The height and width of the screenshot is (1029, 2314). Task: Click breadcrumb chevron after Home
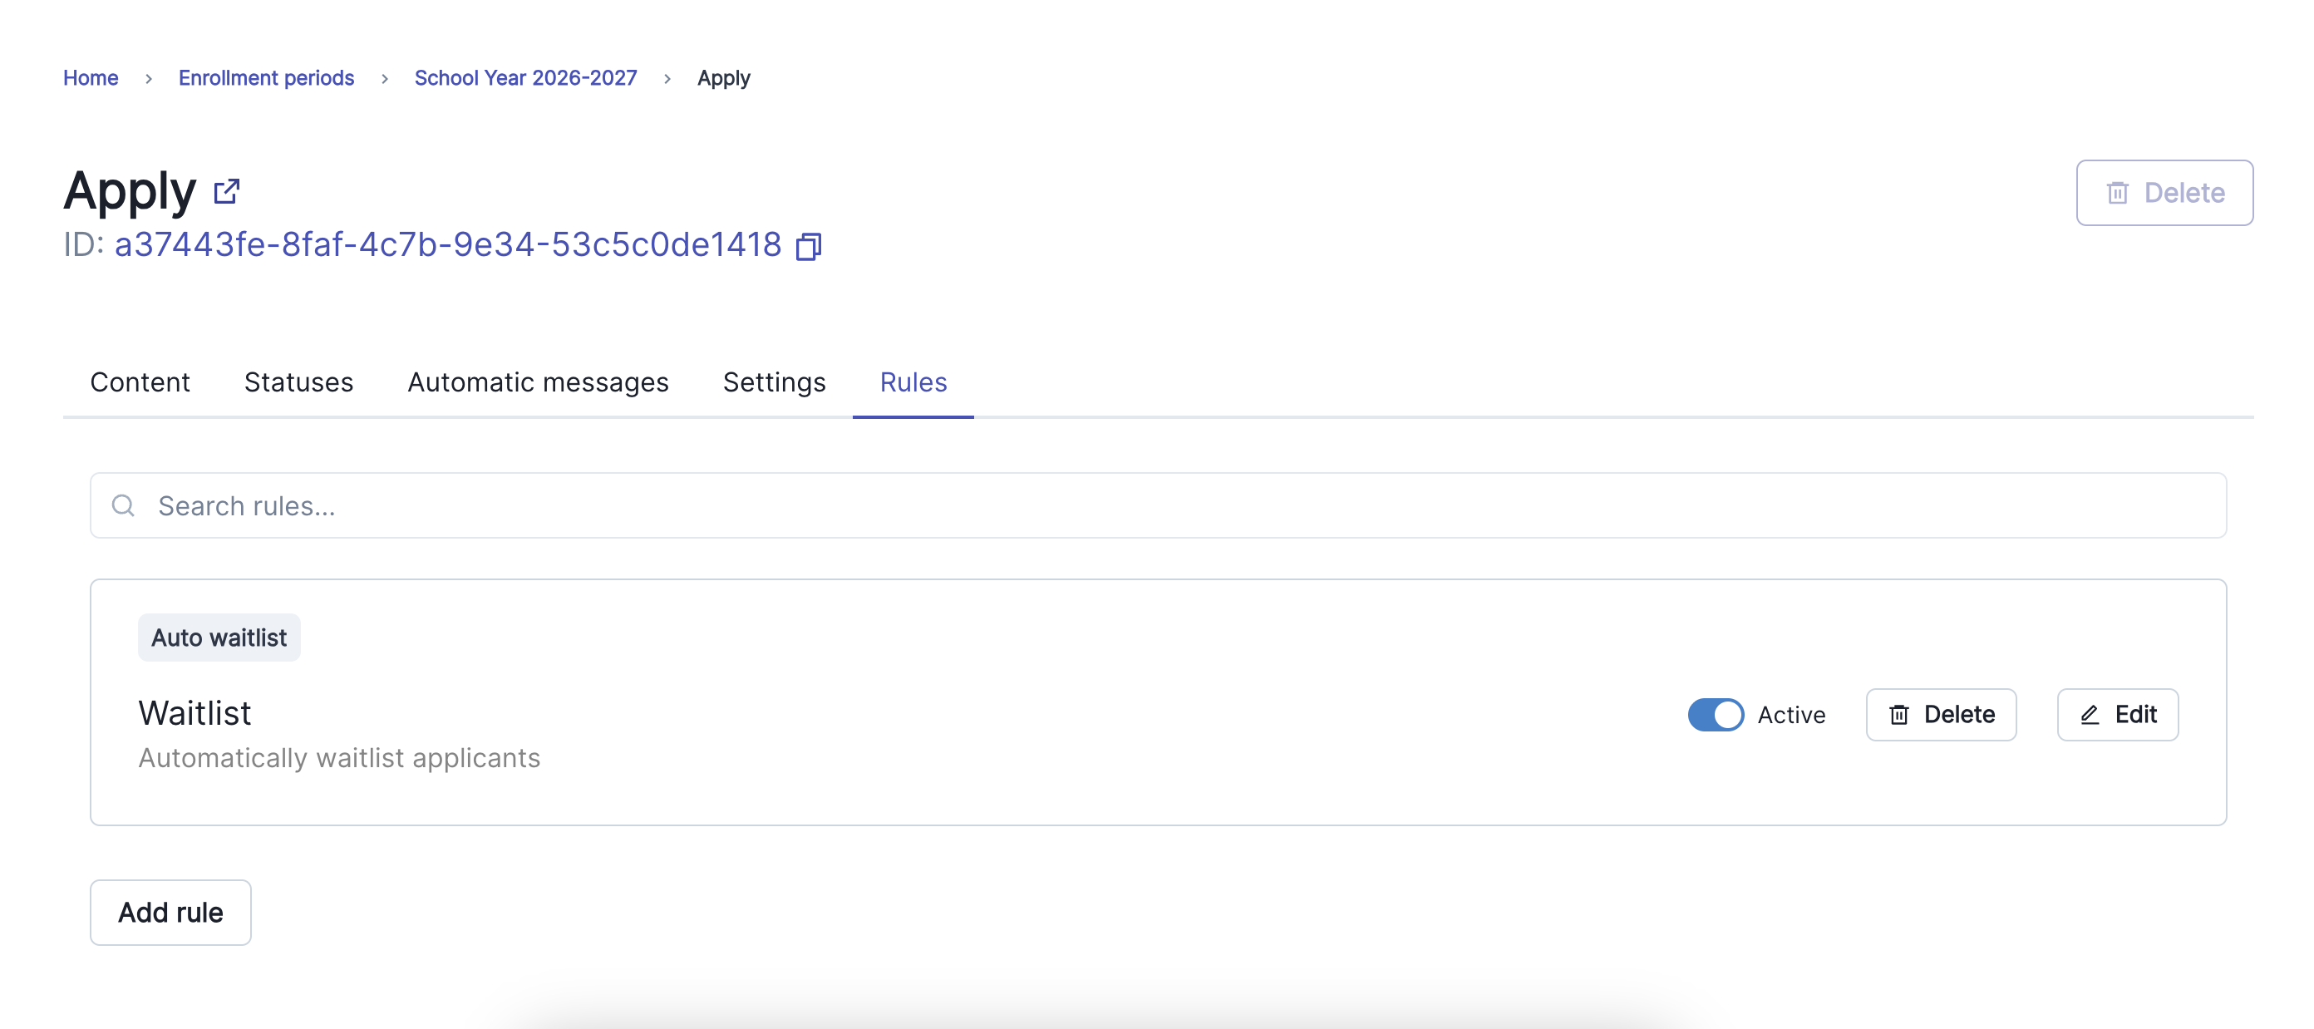click(148, 79)
